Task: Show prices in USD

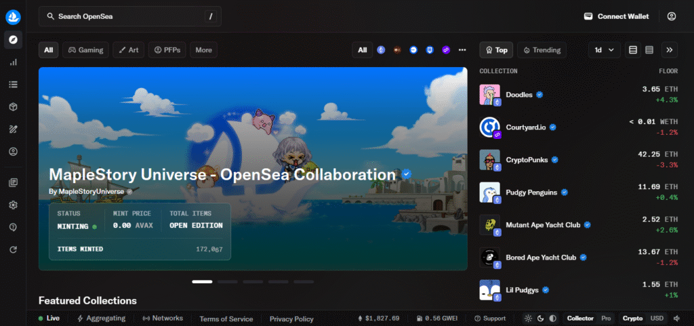Action: (x=657, y=319)
